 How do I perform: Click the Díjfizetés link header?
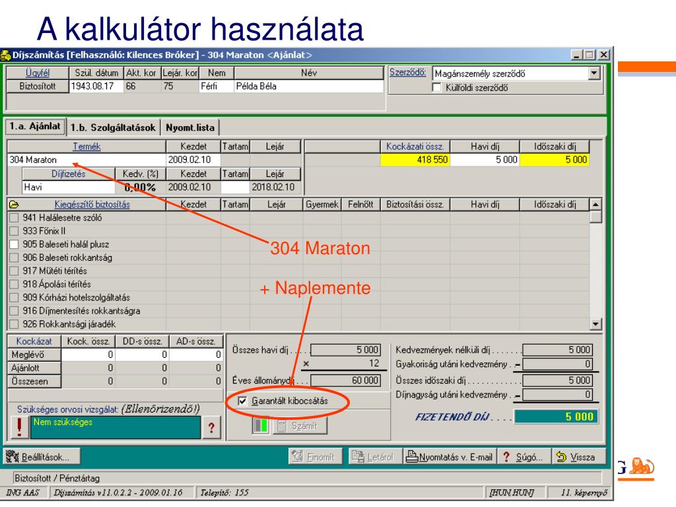(x=69, y=174)
